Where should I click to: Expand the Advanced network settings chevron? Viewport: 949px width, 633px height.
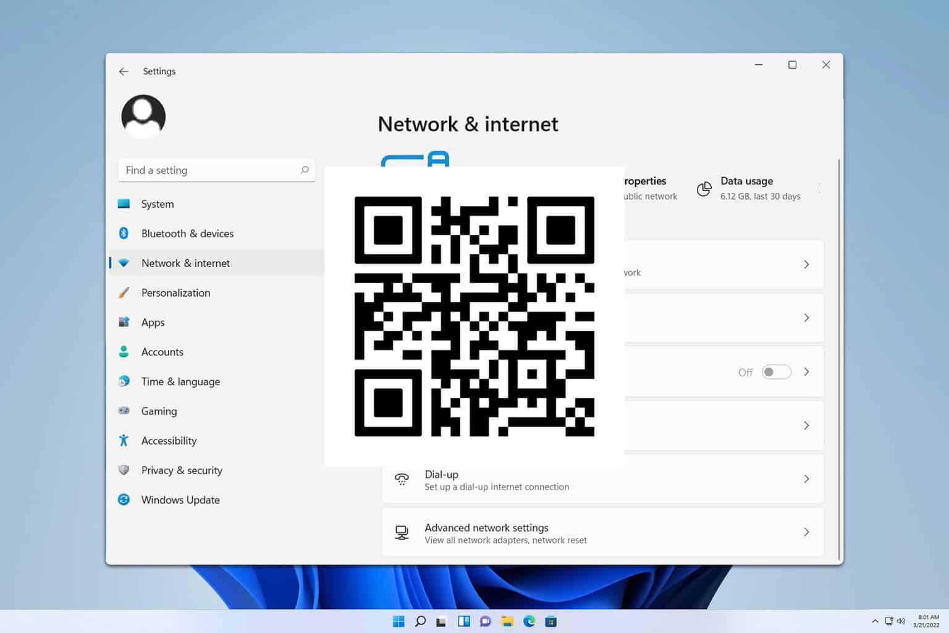[x=806, y=532]
